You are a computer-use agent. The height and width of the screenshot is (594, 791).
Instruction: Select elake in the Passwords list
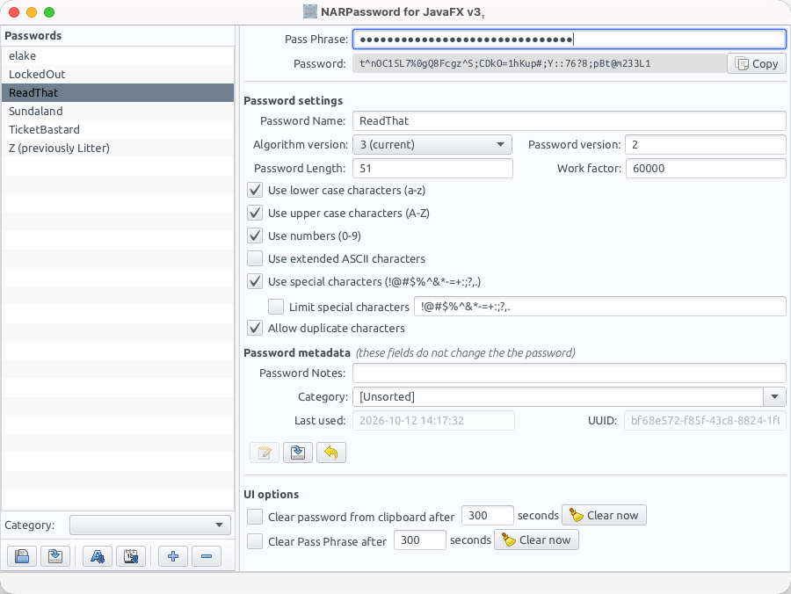point(118,55)
